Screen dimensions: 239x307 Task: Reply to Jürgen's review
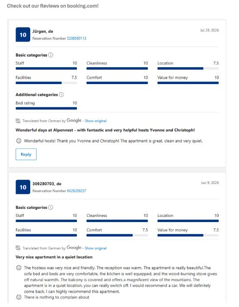pos(26,154)
